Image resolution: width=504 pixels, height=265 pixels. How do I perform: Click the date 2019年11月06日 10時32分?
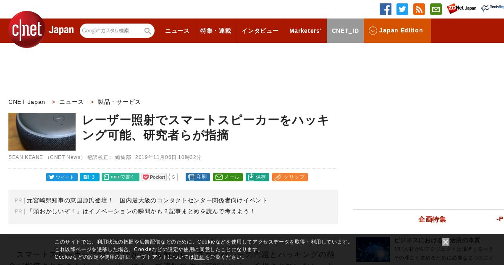[168, 157]
